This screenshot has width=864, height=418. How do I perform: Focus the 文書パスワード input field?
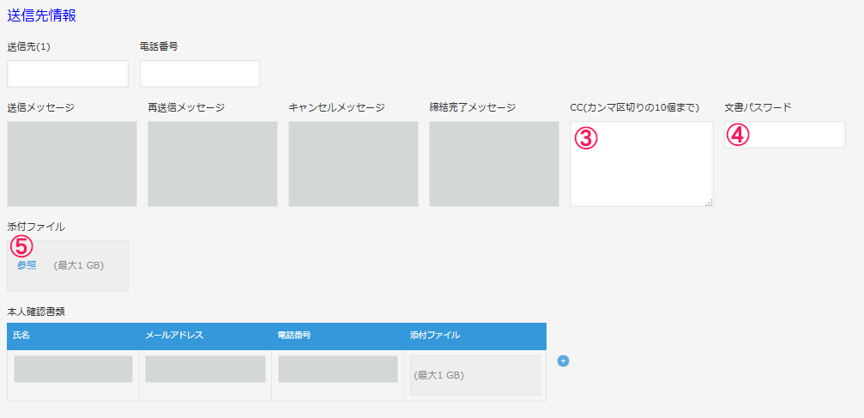(x=785, y=135)
